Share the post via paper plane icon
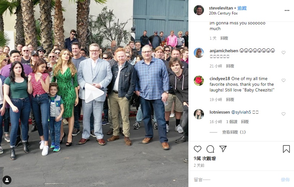Screen dimensions: 294x187 pos(223,149)
